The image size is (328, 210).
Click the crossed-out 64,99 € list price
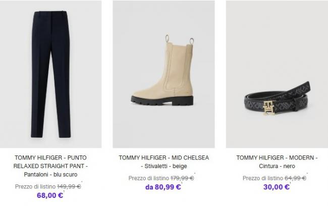click(296, 178)
